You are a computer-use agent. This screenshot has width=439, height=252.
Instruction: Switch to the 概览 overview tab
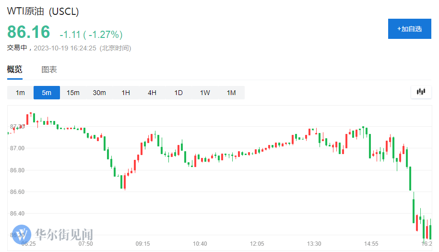pyautogui.click(x=14, y=70)
